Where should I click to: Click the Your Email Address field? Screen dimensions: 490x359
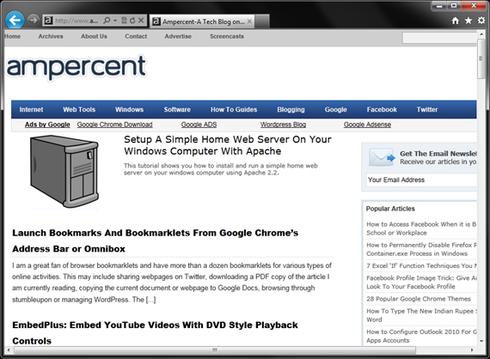[421, 179]
